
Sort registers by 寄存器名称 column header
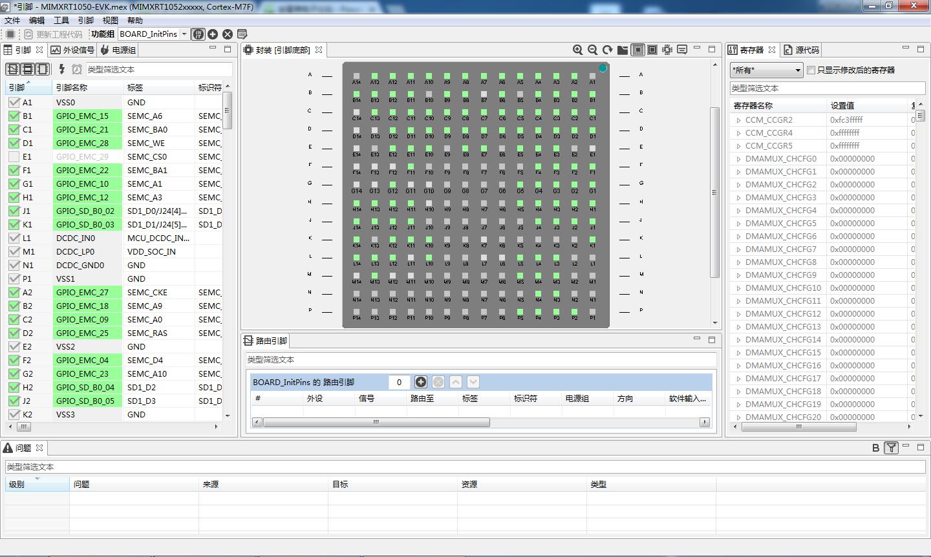778,105
